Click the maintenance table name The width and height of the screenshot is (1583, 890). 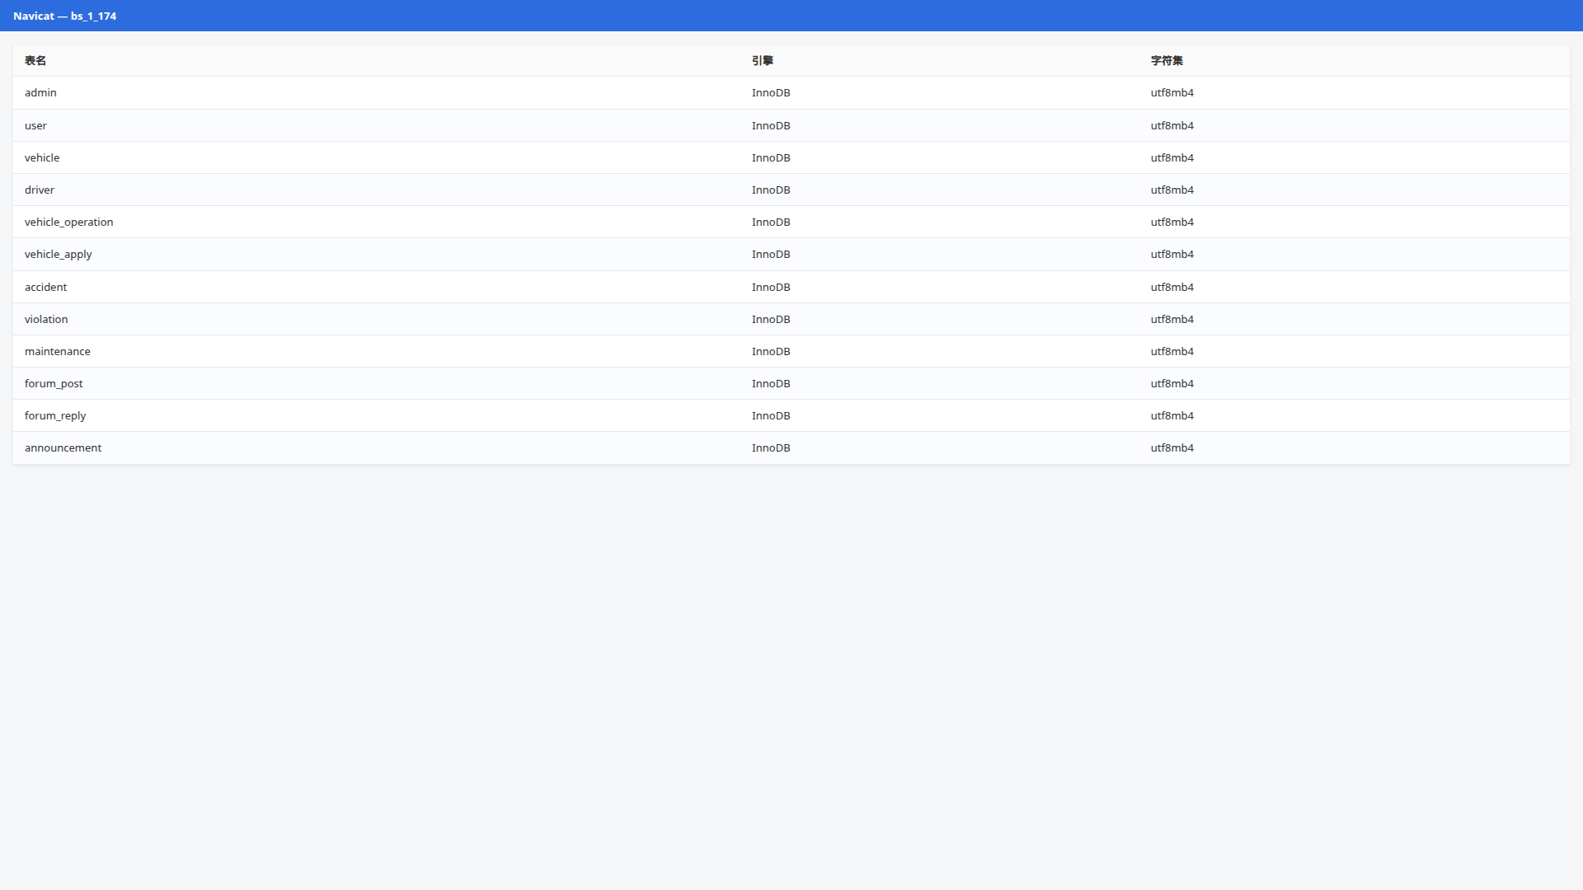pos(58,352)
